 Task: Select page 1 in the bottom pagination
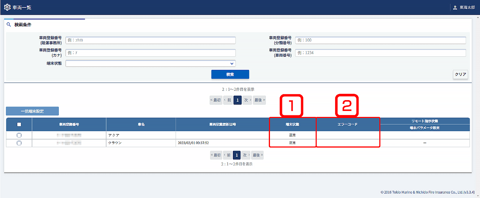(237, 155)
